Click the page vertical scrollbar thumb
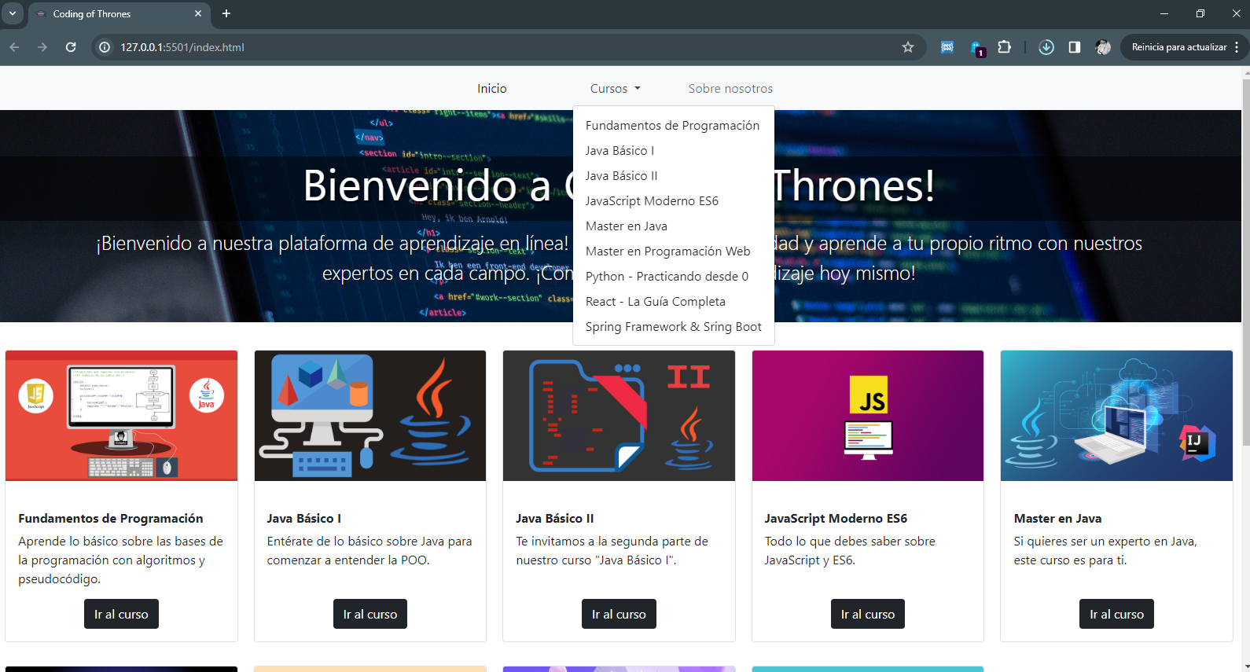 (x=1245, y=263)
